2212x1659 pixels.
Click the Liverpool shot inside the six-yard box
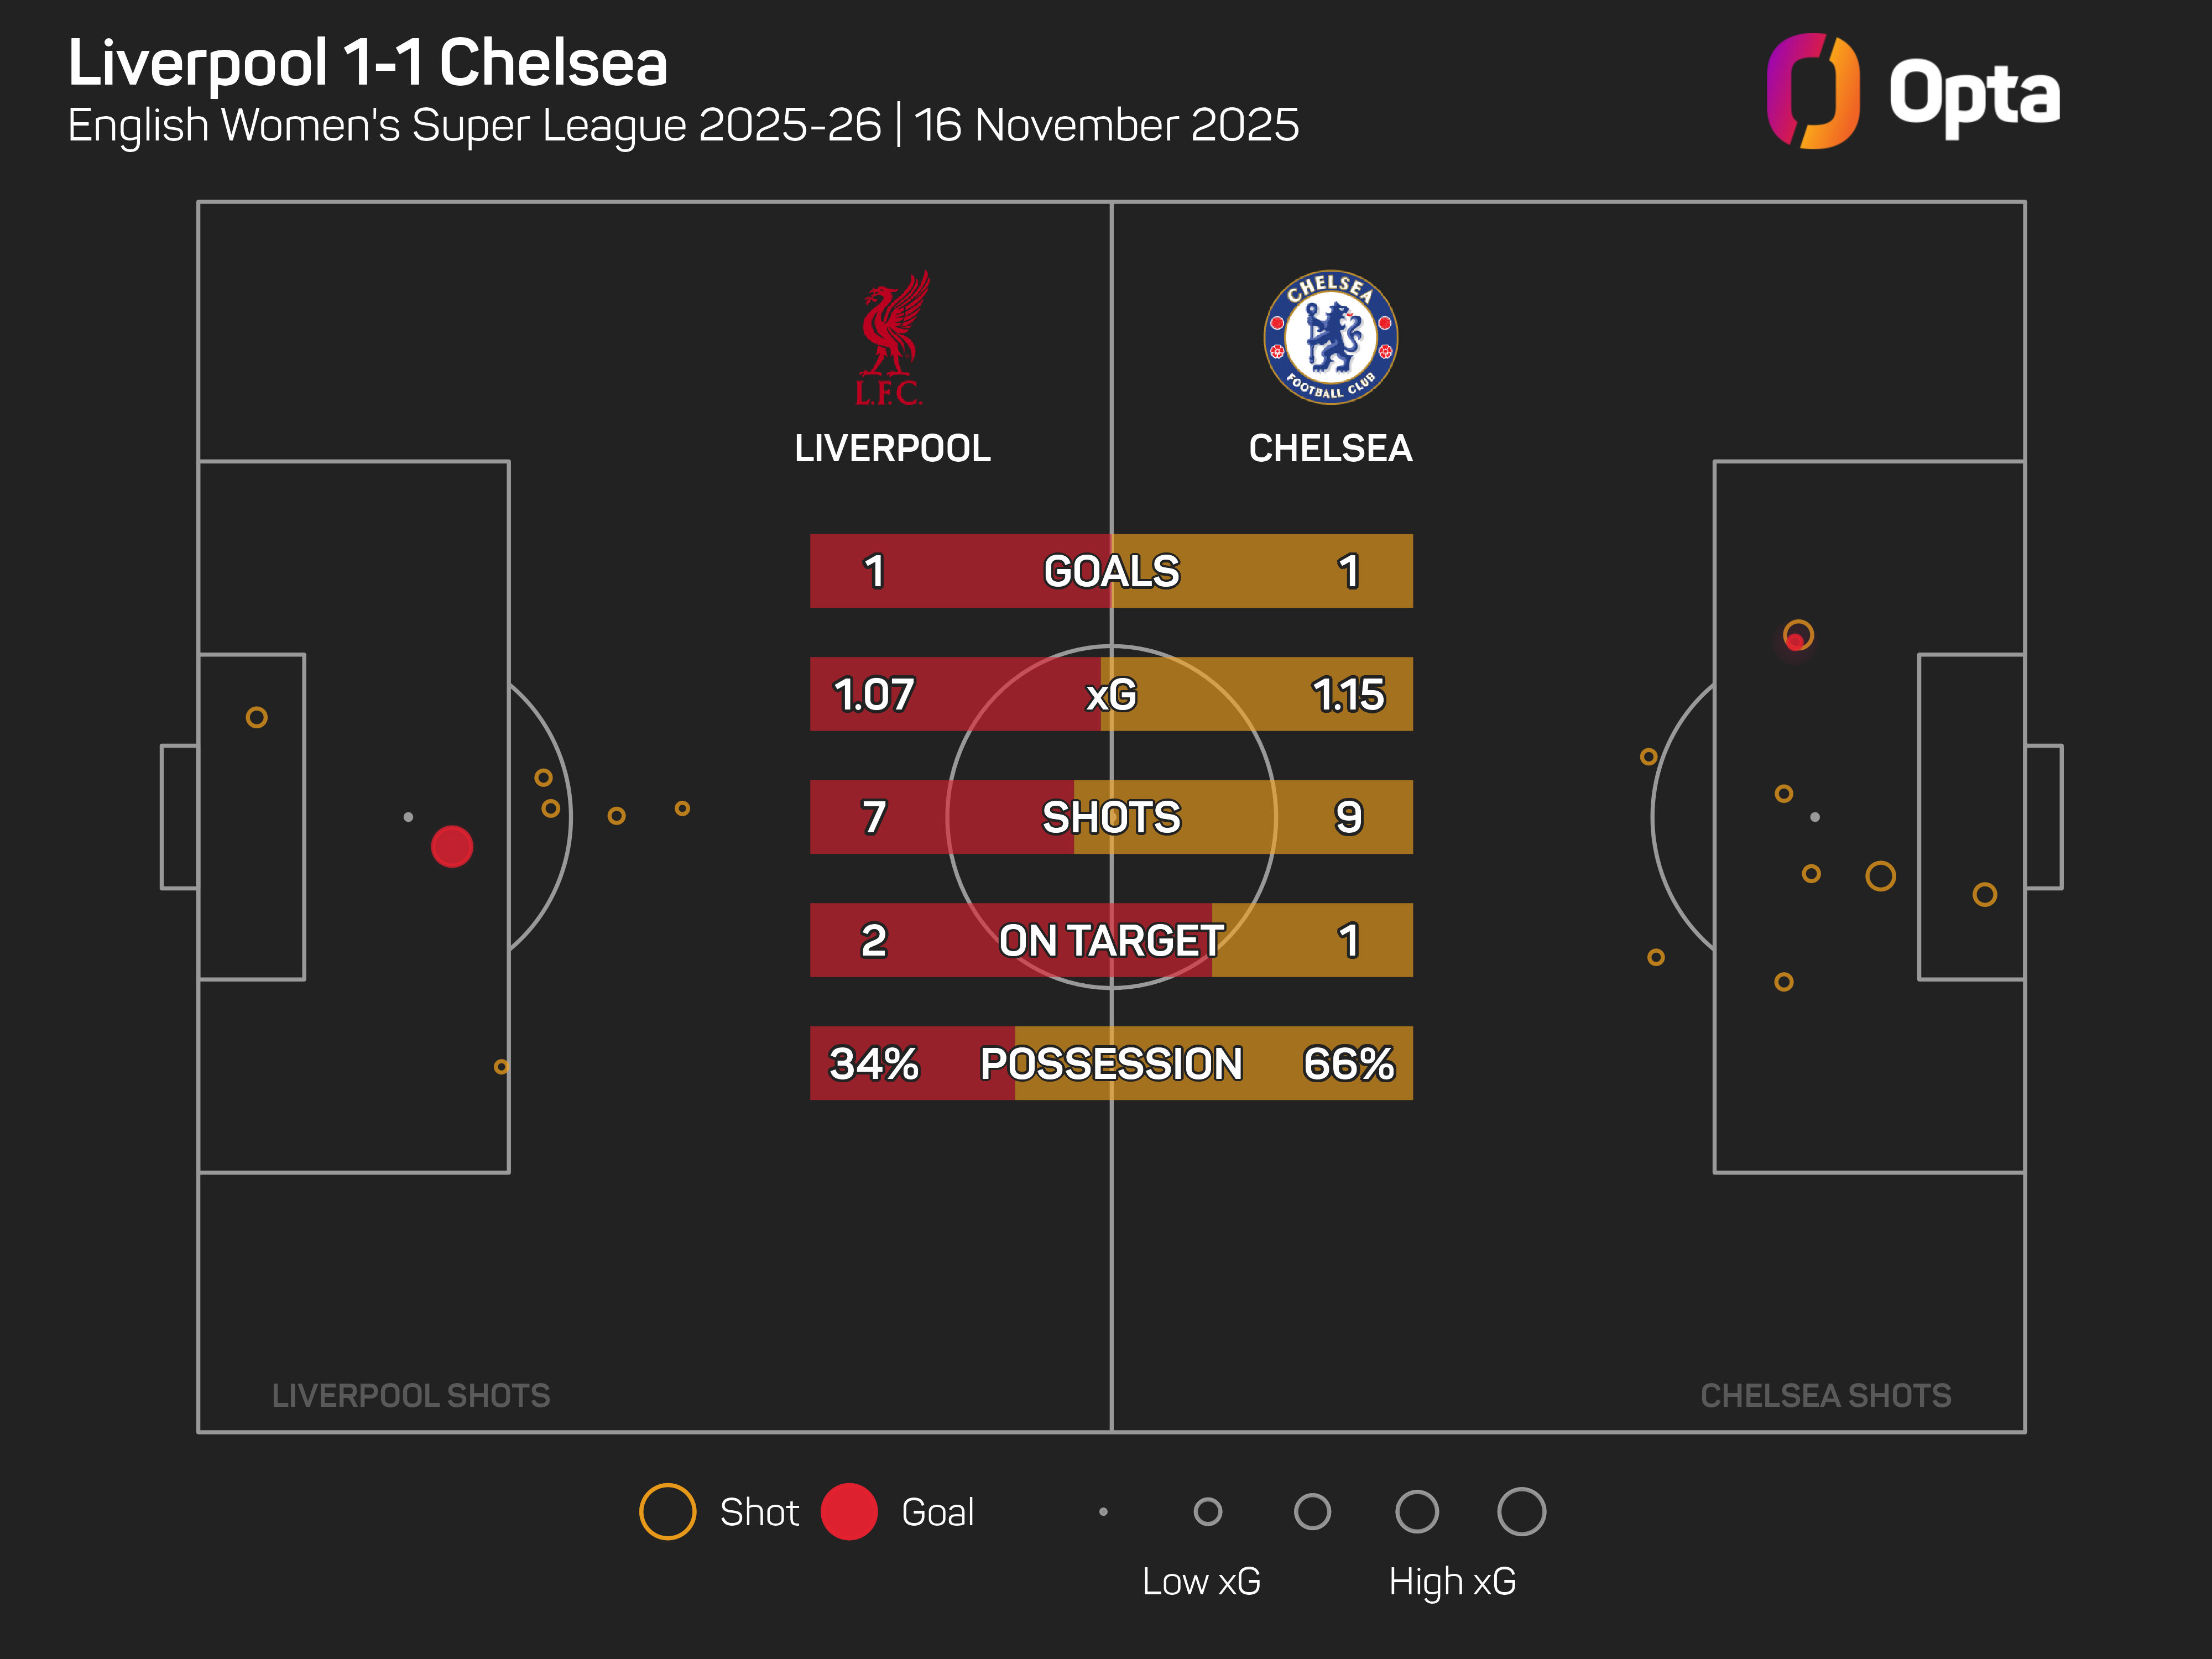(x=257, y=717)
